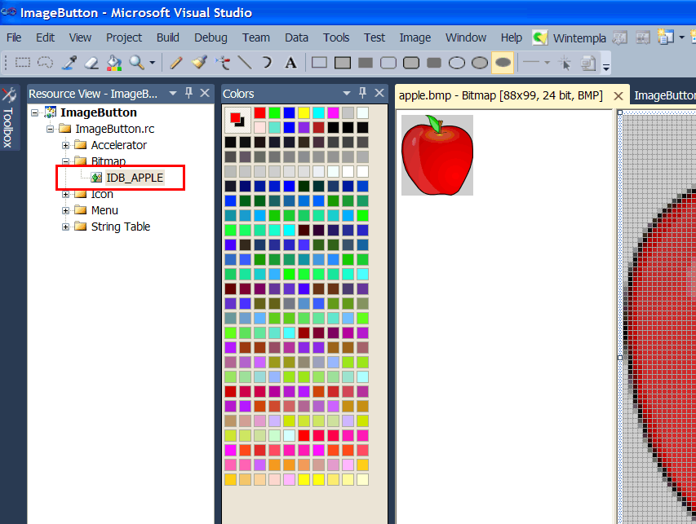This screenshot has height=524, width=696.
Task: Toggle auto-hide pin on Colors panel
Action: click(362, 93)
